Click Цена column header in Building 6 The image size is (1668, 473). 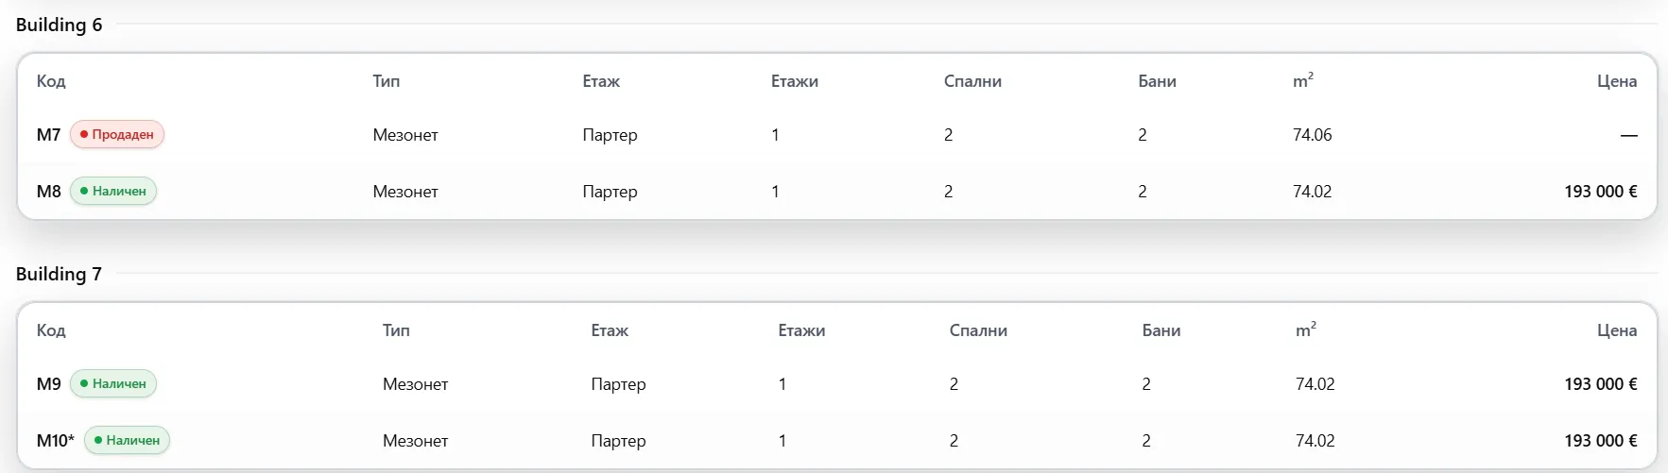[1617, 81]
